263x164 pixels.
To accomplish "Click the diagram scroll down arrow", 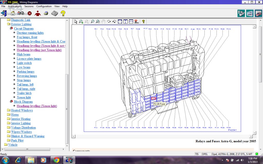I will [255, 133].
